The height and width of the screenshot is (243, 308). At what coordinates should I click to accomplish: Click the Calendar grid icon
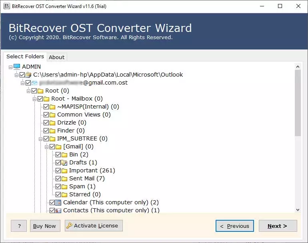click(x=58, y=202)
